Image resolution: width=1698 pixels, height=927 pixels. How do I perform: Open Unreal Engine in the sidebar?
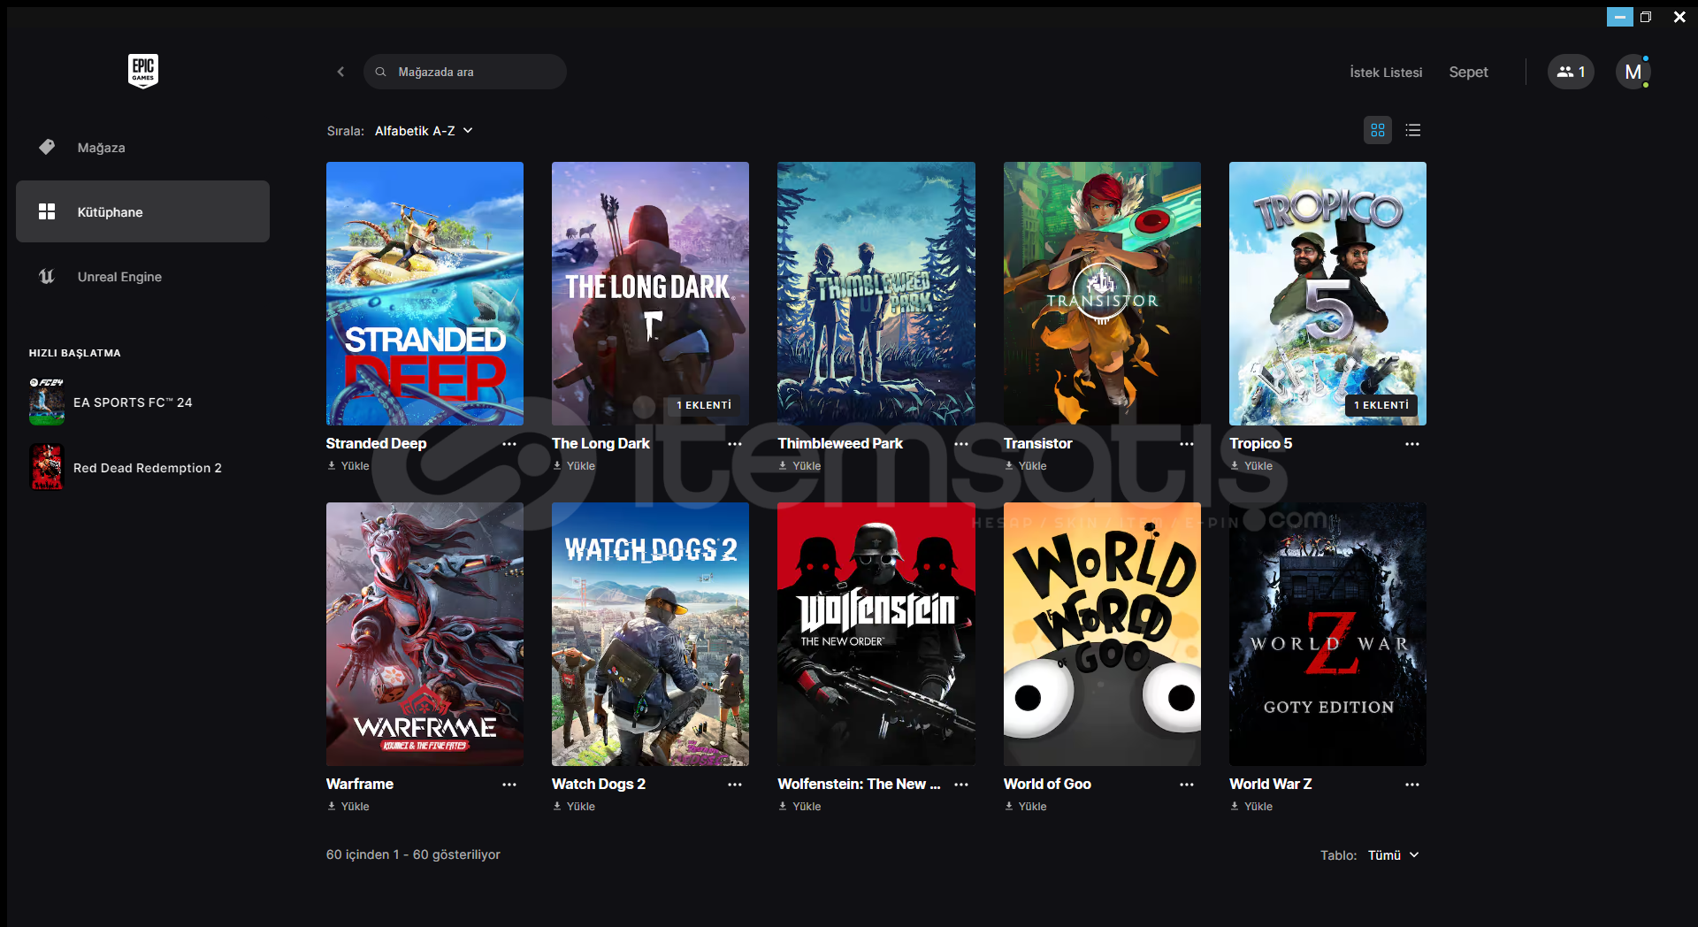pyautogui.click(x=142, y=276)
